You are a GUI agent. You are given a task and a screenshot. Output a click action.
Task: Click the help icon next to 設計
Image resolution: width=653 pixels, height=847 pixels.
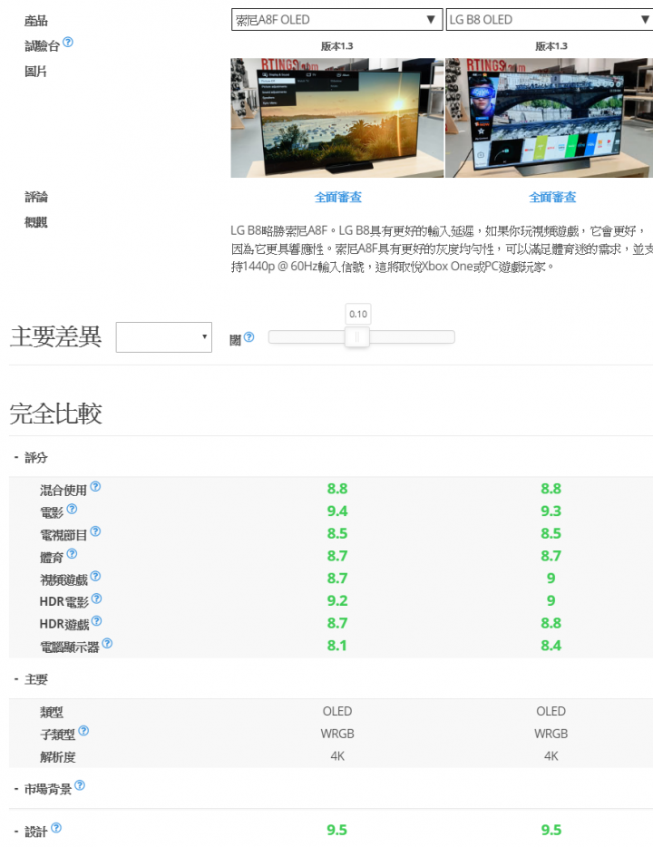(x=56, y=828)
